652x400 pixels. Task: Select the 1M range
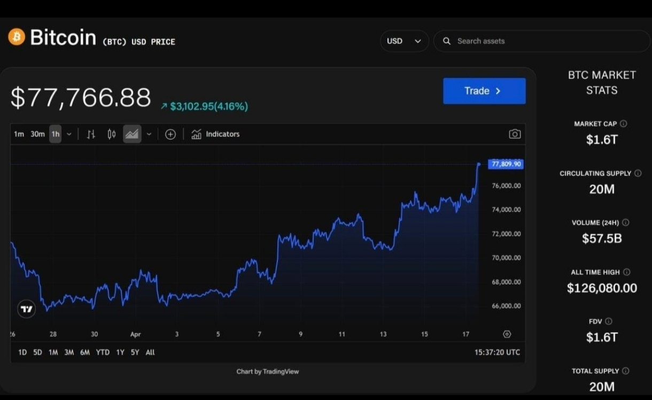[53, 352]
